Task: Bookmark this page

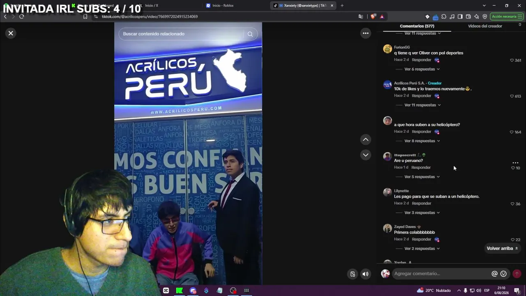Action: click(85, 16)
